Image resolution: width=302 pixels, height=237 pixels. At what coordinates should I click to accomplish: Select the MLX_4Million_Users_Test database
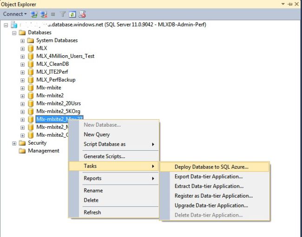click(x=66, y=56)
